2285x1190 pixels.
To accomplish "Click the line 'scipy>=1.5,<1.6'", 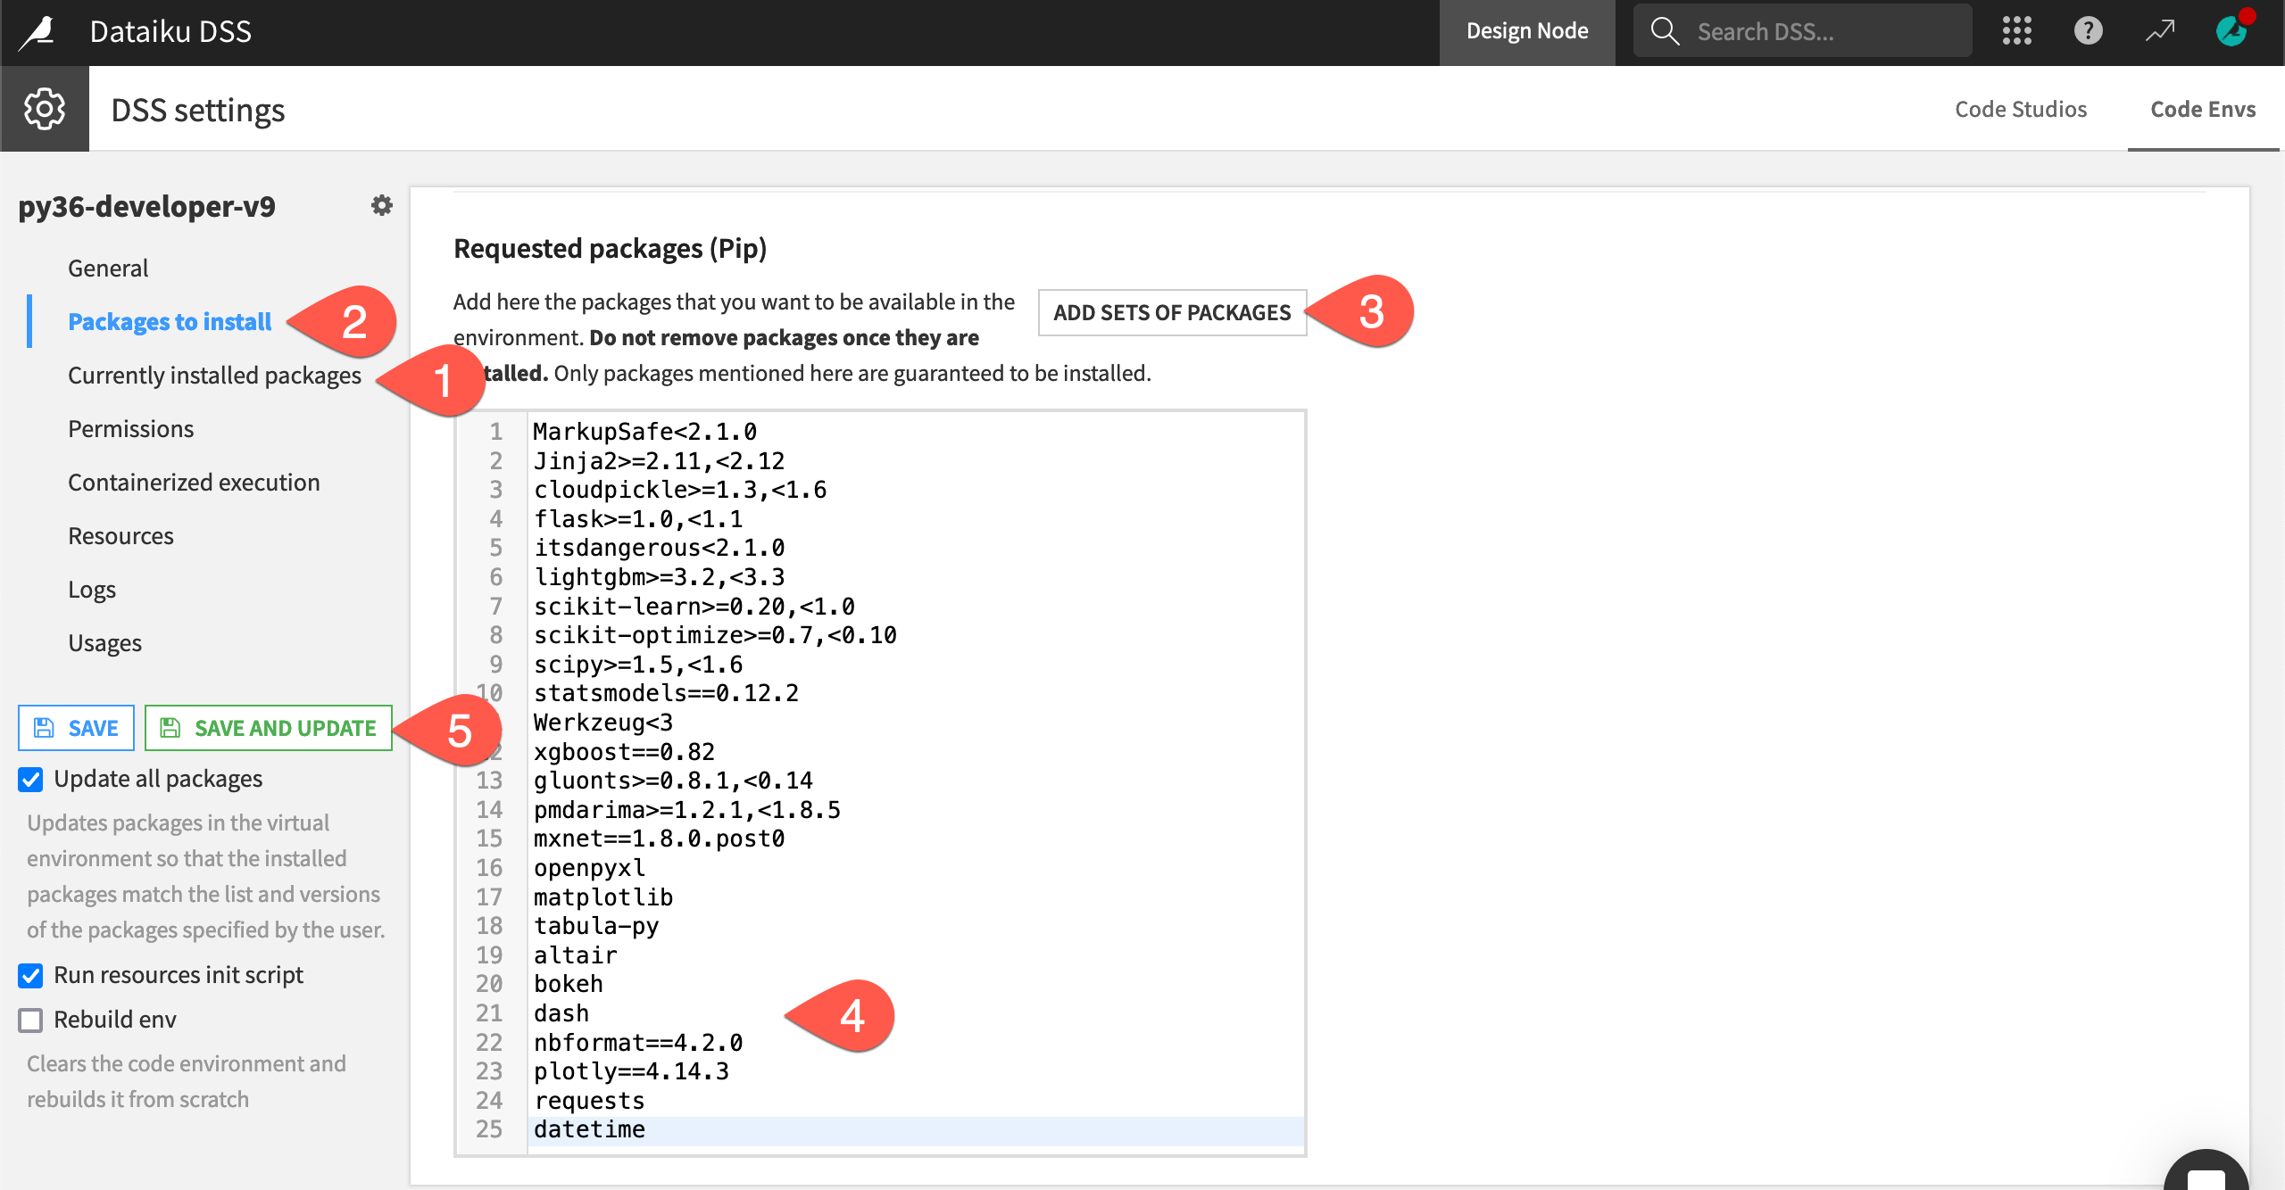I will (637, 665).
